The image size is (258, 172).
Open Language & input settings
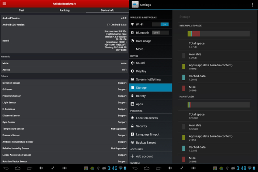[x=150, y=134]
